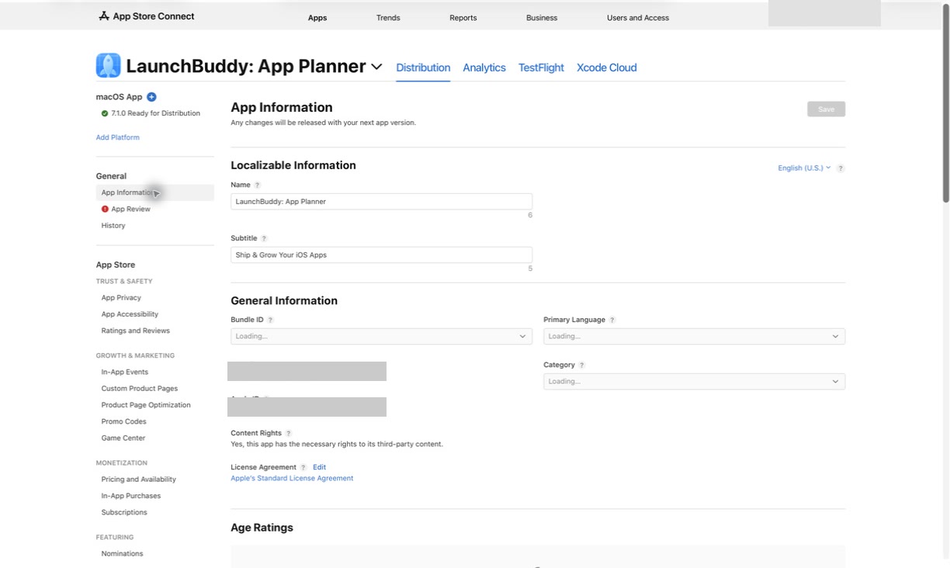Open Ratings and Reviews in sidebar
The image size is (950, 568).
[136, 331]
